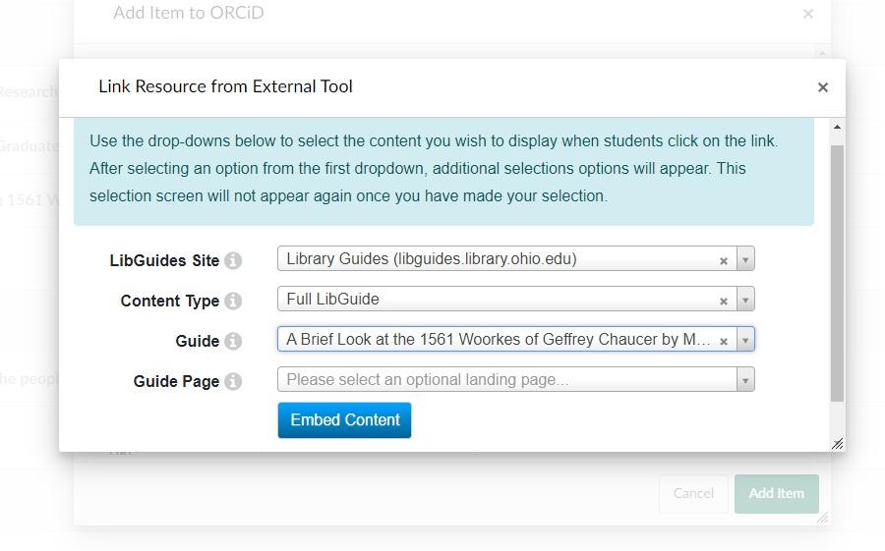
Task: Close the Link Resource from External Tool dialog
Action: pos(823,87)
